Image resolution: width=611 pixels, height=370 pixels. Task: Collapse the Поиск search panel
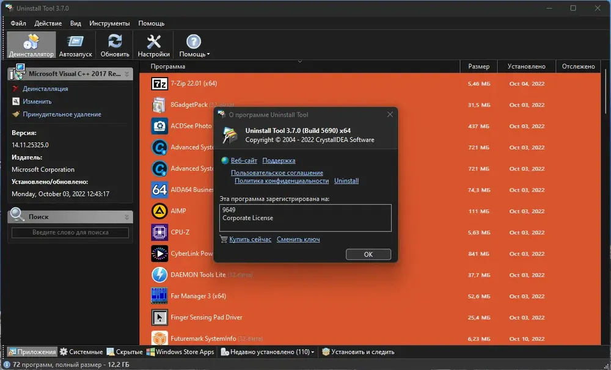coord(127,217)
